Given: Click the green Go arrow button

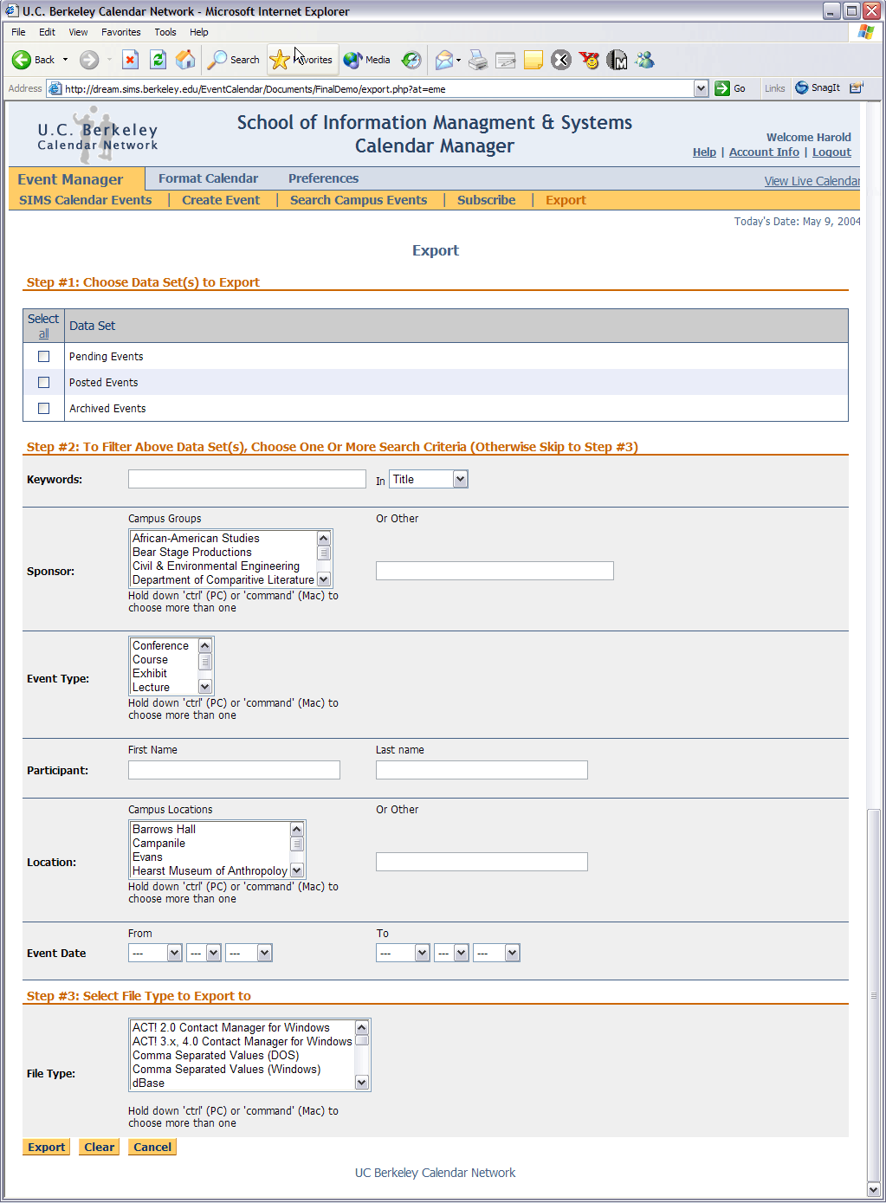Looking at the screenshot, I should click(x=722, y=88).
